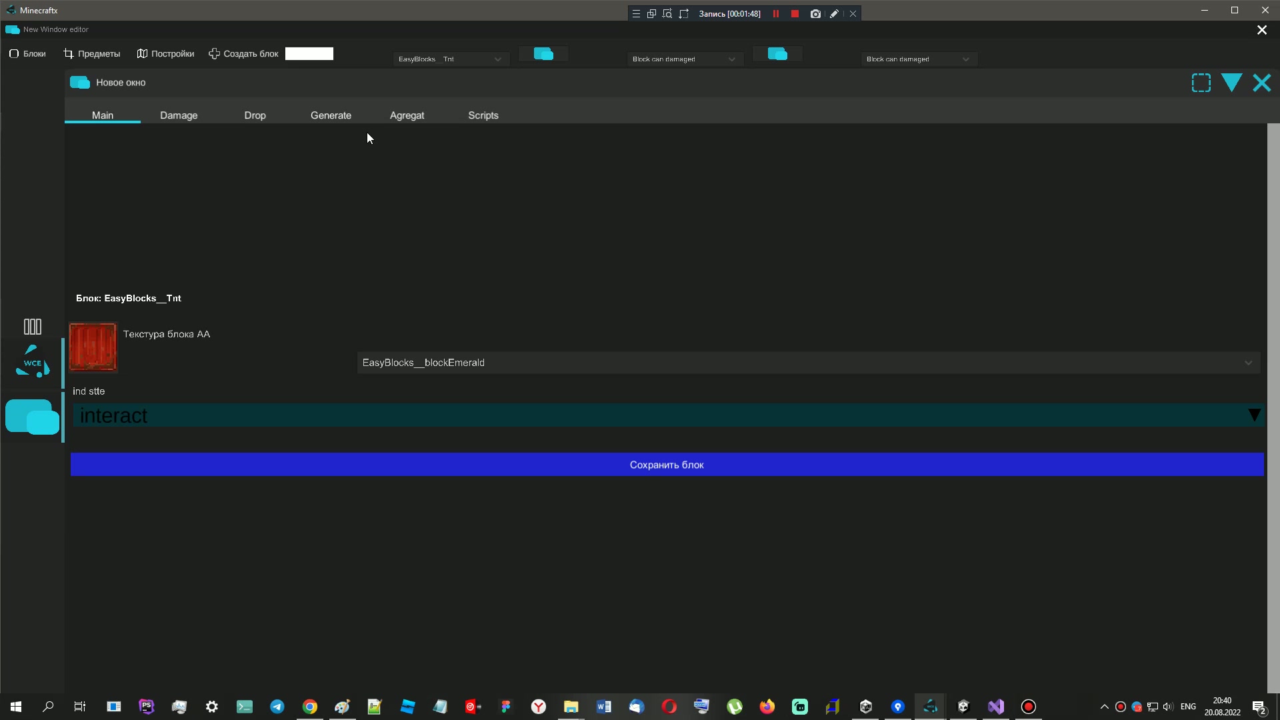Screen dimensions: 1280x720
Task: Focus the white input field beside Создать блок
Action: (309, 54)
